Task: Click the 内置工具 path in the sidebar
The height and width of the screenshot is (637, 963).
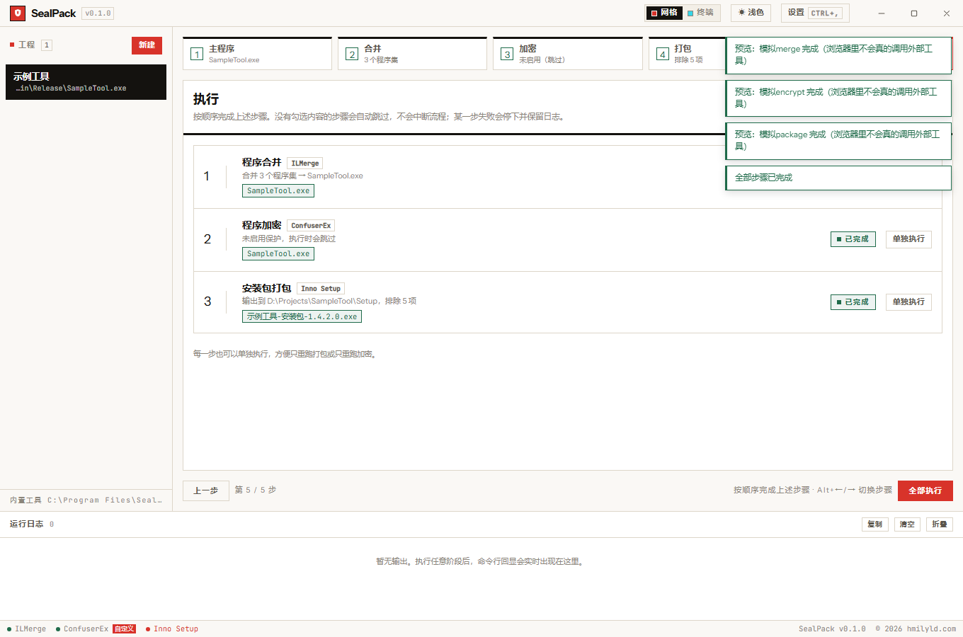Action: pos(86,500)
